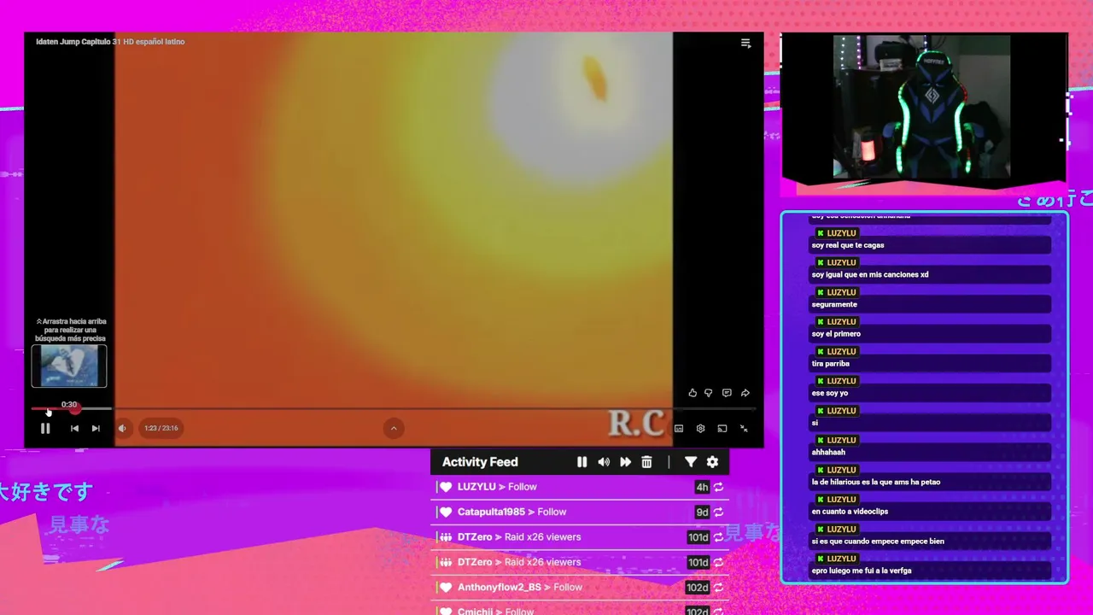This screenshot has width=1093, height=615.
Task: Click heart icon beside LUZYLU follow
Action: (446, 487)
